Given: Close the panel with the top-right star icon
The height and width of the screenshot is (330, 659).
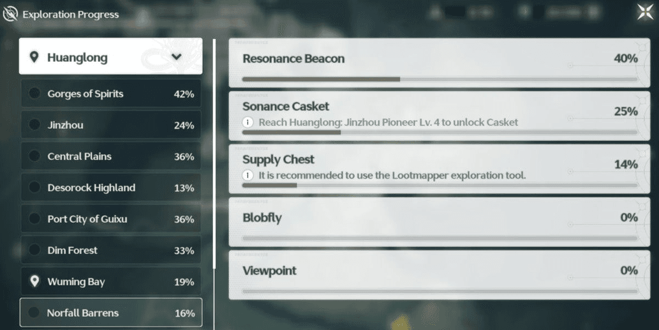Looking at the screenshot, I should pyautogui.click(x=645, y=11).
